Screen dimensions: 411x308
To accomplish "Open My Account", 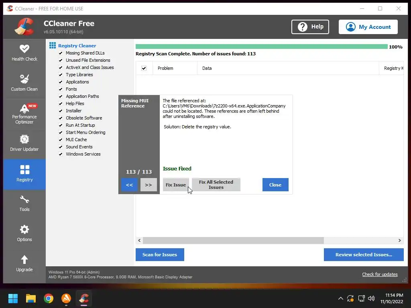I will (368, 27).
